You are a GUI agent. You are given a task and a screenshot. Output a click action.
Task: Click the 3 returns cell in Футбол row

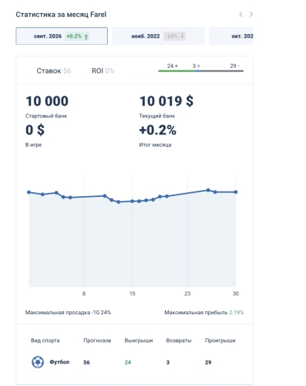coord(168,362)
